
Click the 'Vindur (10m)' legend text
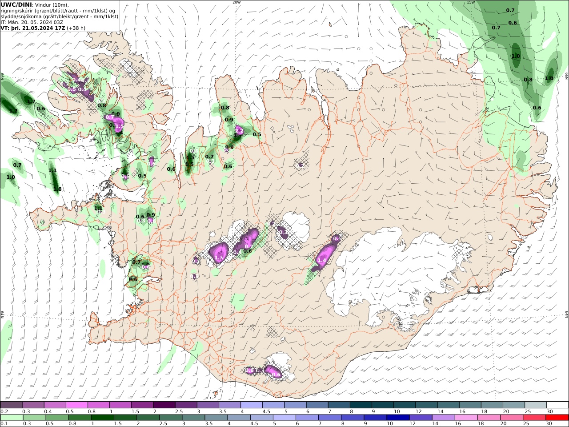pyautogui.click(x=52, y=5)
